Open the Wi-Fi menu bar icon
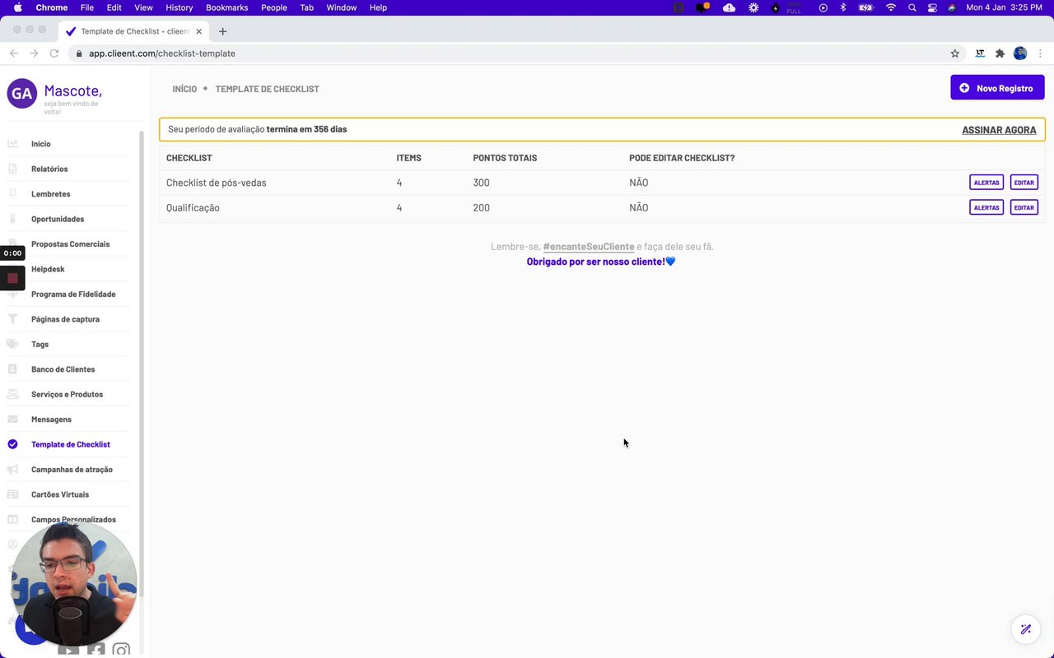Screen dimensions: 1054x658 (x=890, y=7)
